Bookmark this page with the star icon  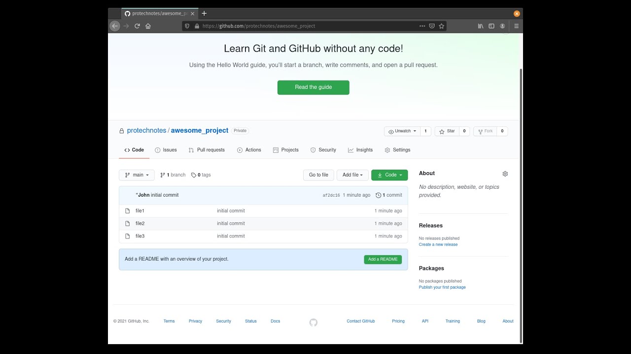[442, 26]
